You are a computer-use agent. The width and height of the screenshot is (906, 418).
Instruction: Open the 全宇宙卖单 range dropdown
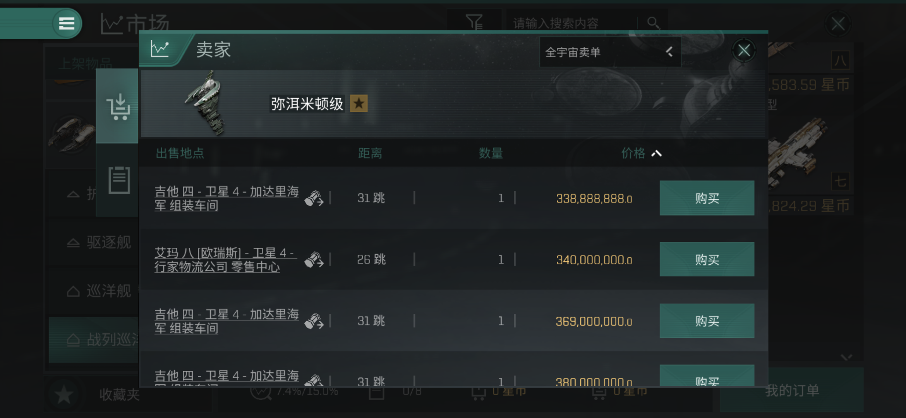[x=610, y=52]
